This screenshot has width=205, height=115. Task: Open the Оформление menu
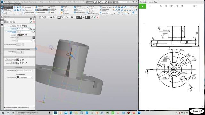(x=44, y=2)
